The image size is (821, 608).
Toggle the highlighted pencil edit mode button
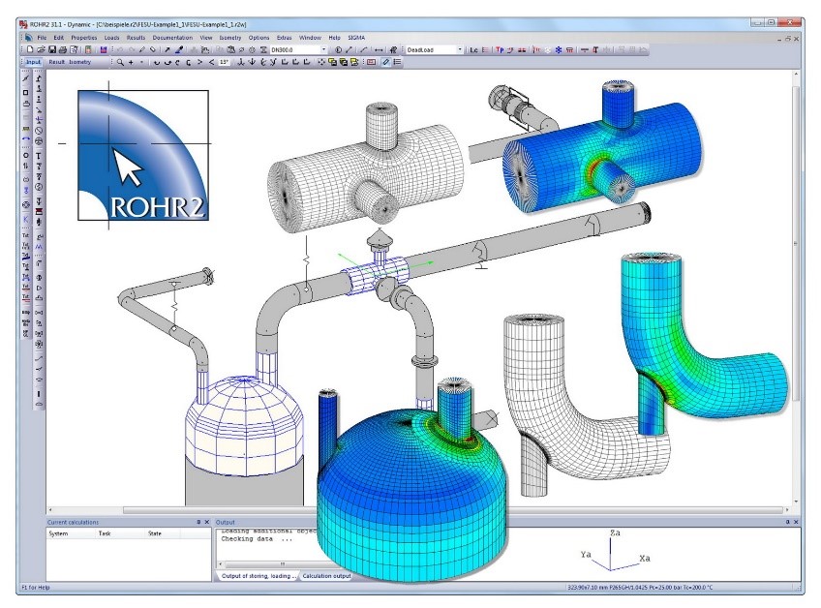tap(385, 62)
